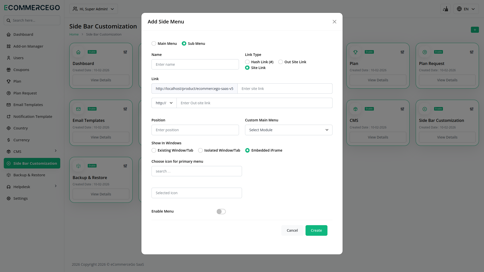
Task: Focus the Position input field
Action: (x=195, y=130)
